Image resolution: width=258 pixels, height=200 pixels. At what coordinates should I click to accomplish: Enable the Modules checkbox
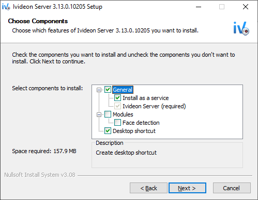108,114
